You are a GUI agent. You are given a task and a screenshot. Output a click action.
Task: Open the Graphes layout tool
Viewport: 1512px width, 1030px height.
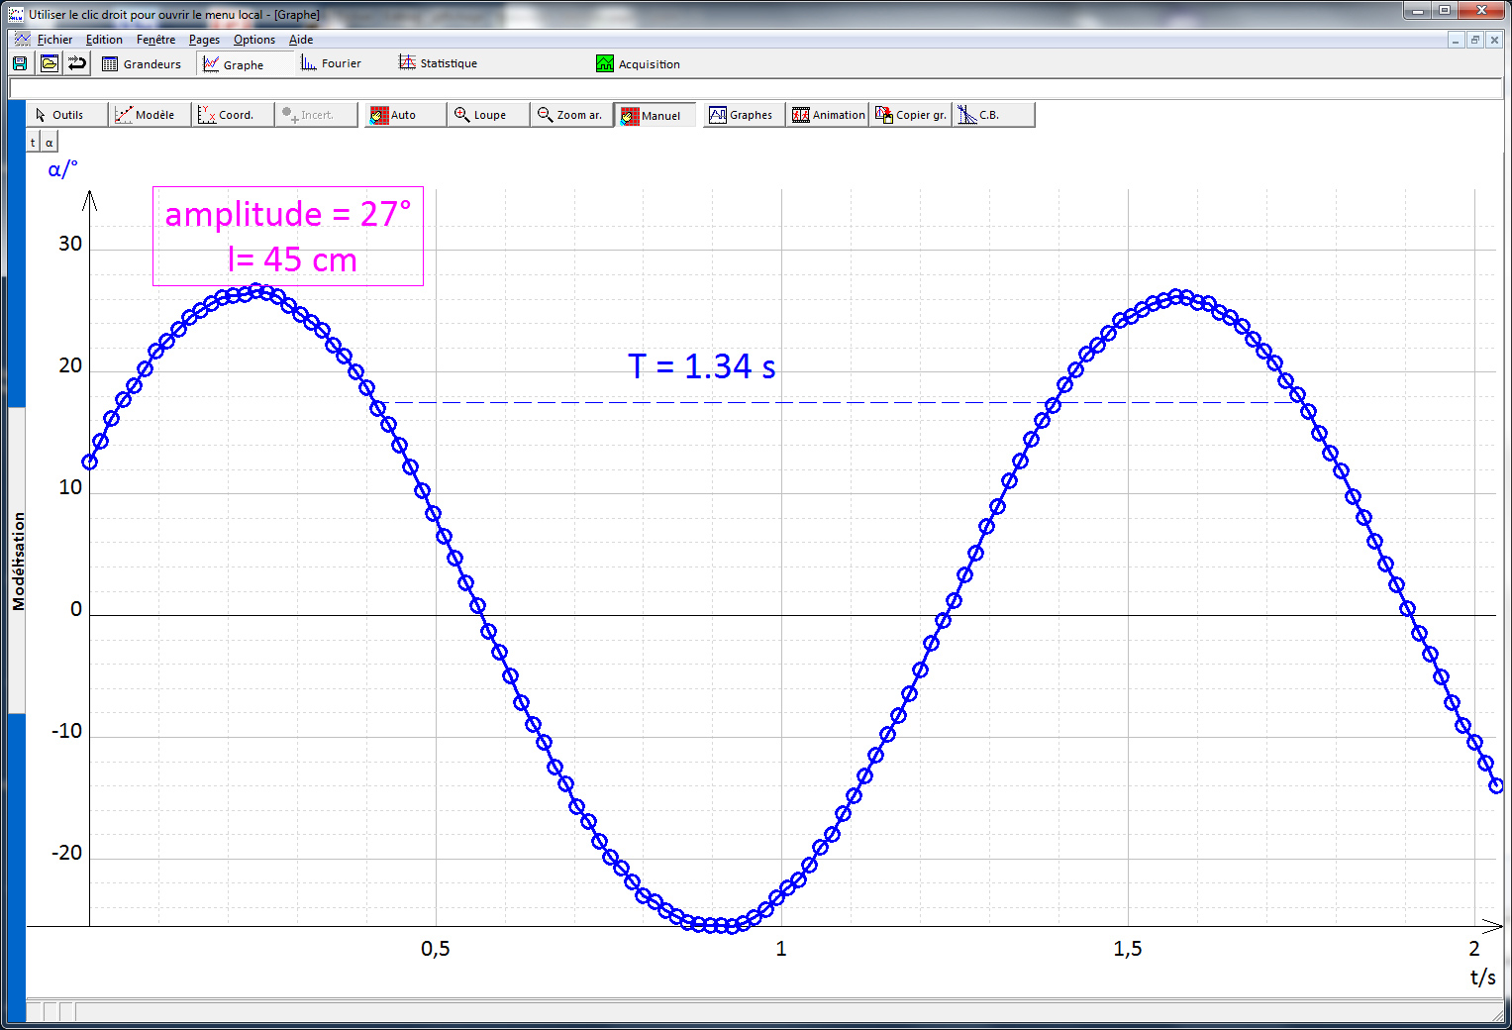pyautogui.click(x=745, y=115)
